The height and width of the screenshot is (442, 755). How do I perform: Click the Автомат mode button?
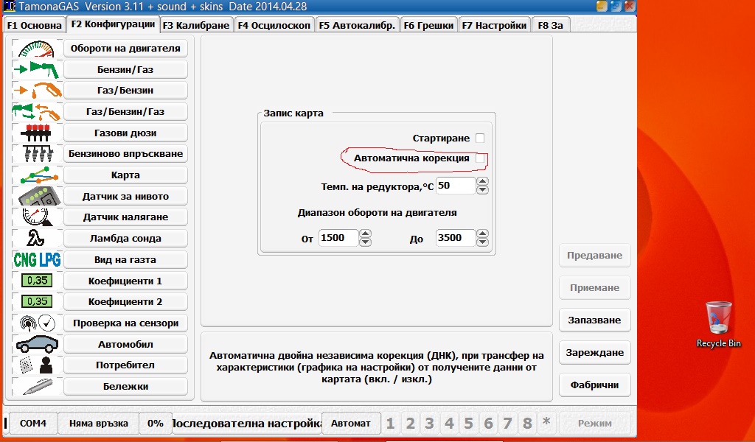[351, 424]
